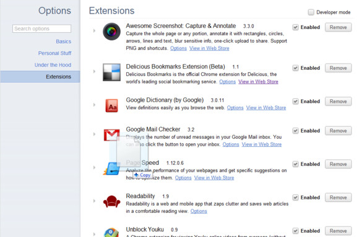View Google Dictionary in Web Store

(x=266, y=108)
